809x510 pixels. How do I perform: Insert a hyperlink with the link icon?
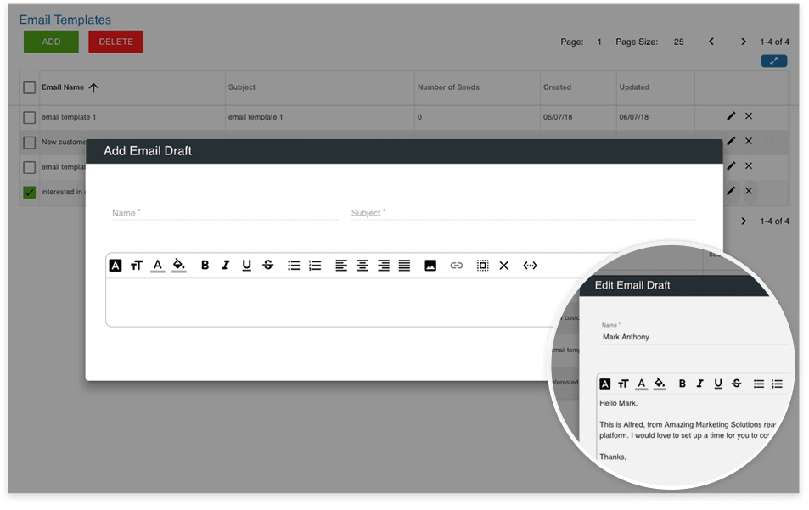click(x=457, y=266)
